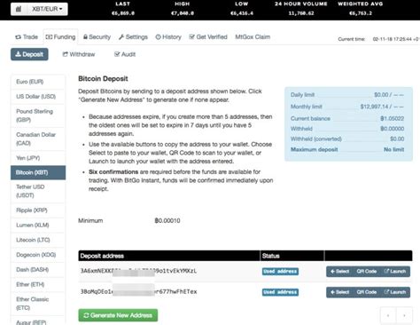This screenshot has height=325, width=420.
Task: Click the chart icon beside XBT/EUR
Action: point(19,9)
